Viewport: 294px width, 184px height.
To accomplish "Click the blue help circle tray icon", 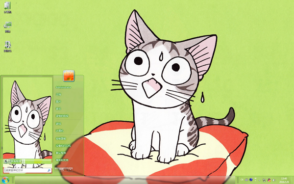I will 251,180.
